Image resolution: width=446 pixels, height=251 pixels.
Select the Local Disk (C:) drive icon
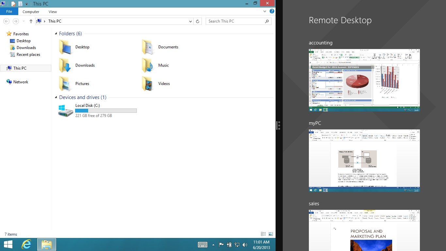pos(65,111)
